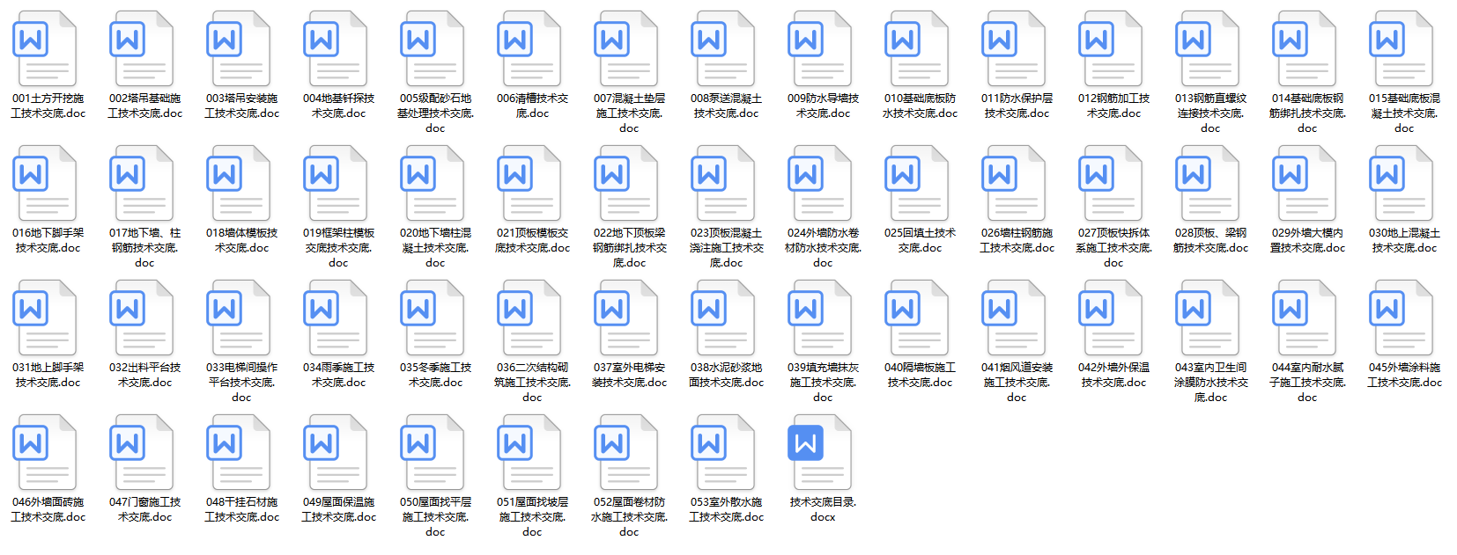
Task: Select the 008泵送混凝土技术交底.doc icon
Action: coord(722,48)
